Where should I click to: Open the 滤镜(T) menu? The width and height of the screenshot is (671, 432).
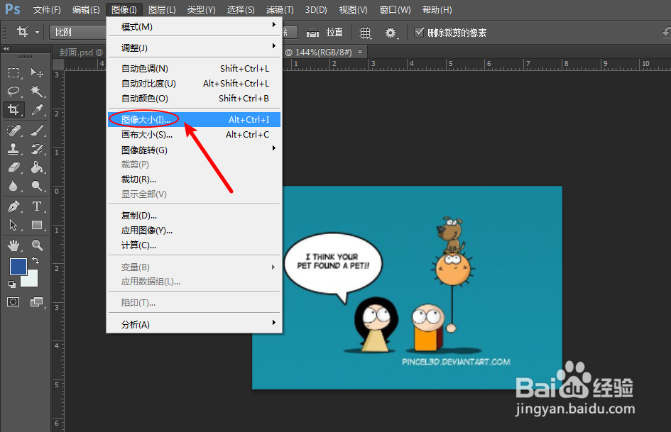pos(280,9)
